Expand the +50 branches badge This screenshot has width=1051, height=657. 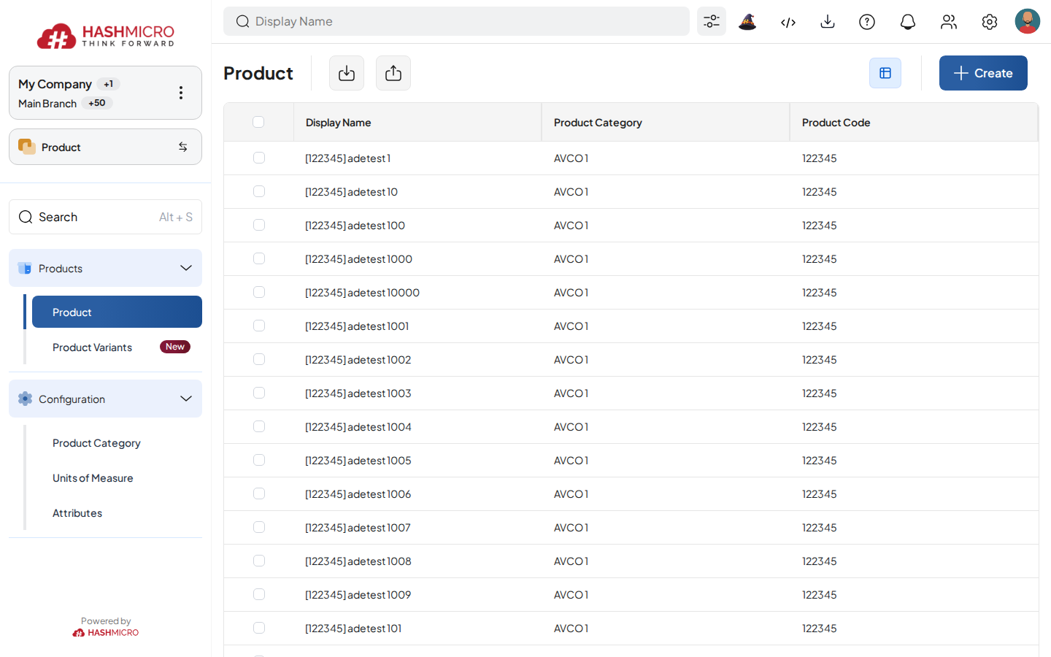(97, 103)
